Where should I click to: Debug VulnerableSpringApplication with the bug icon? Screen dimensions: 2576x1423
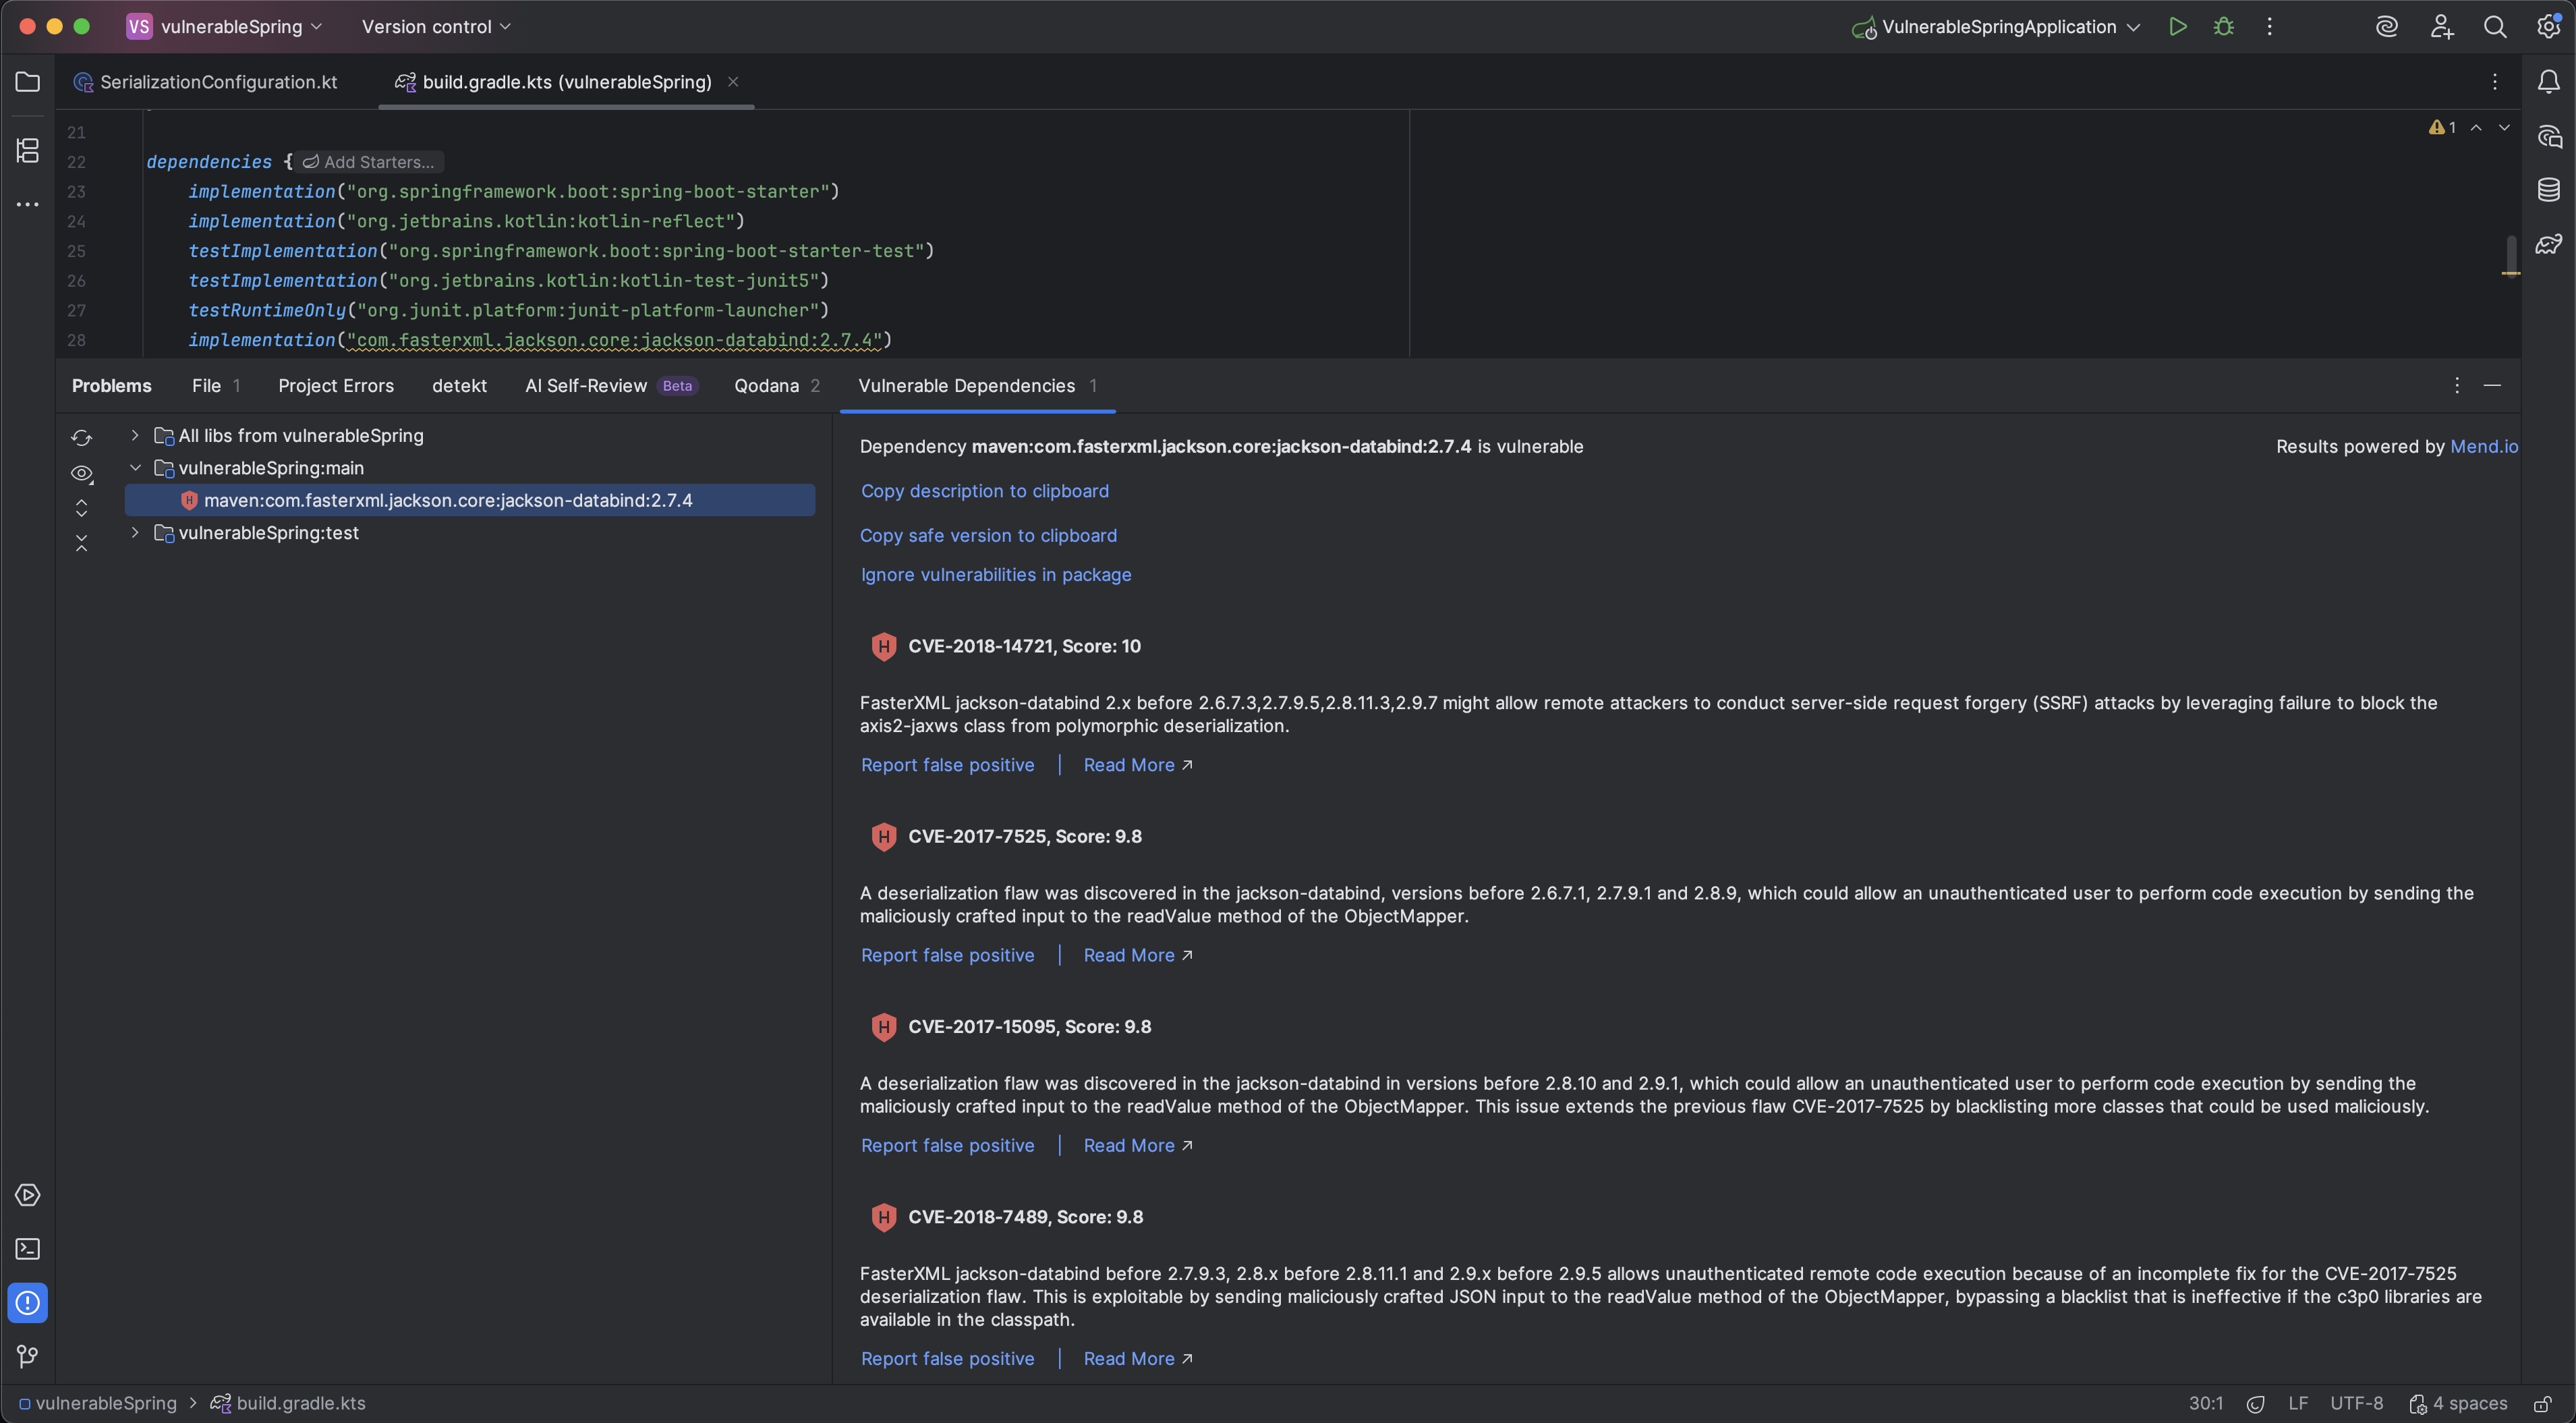coord(2224,27)
